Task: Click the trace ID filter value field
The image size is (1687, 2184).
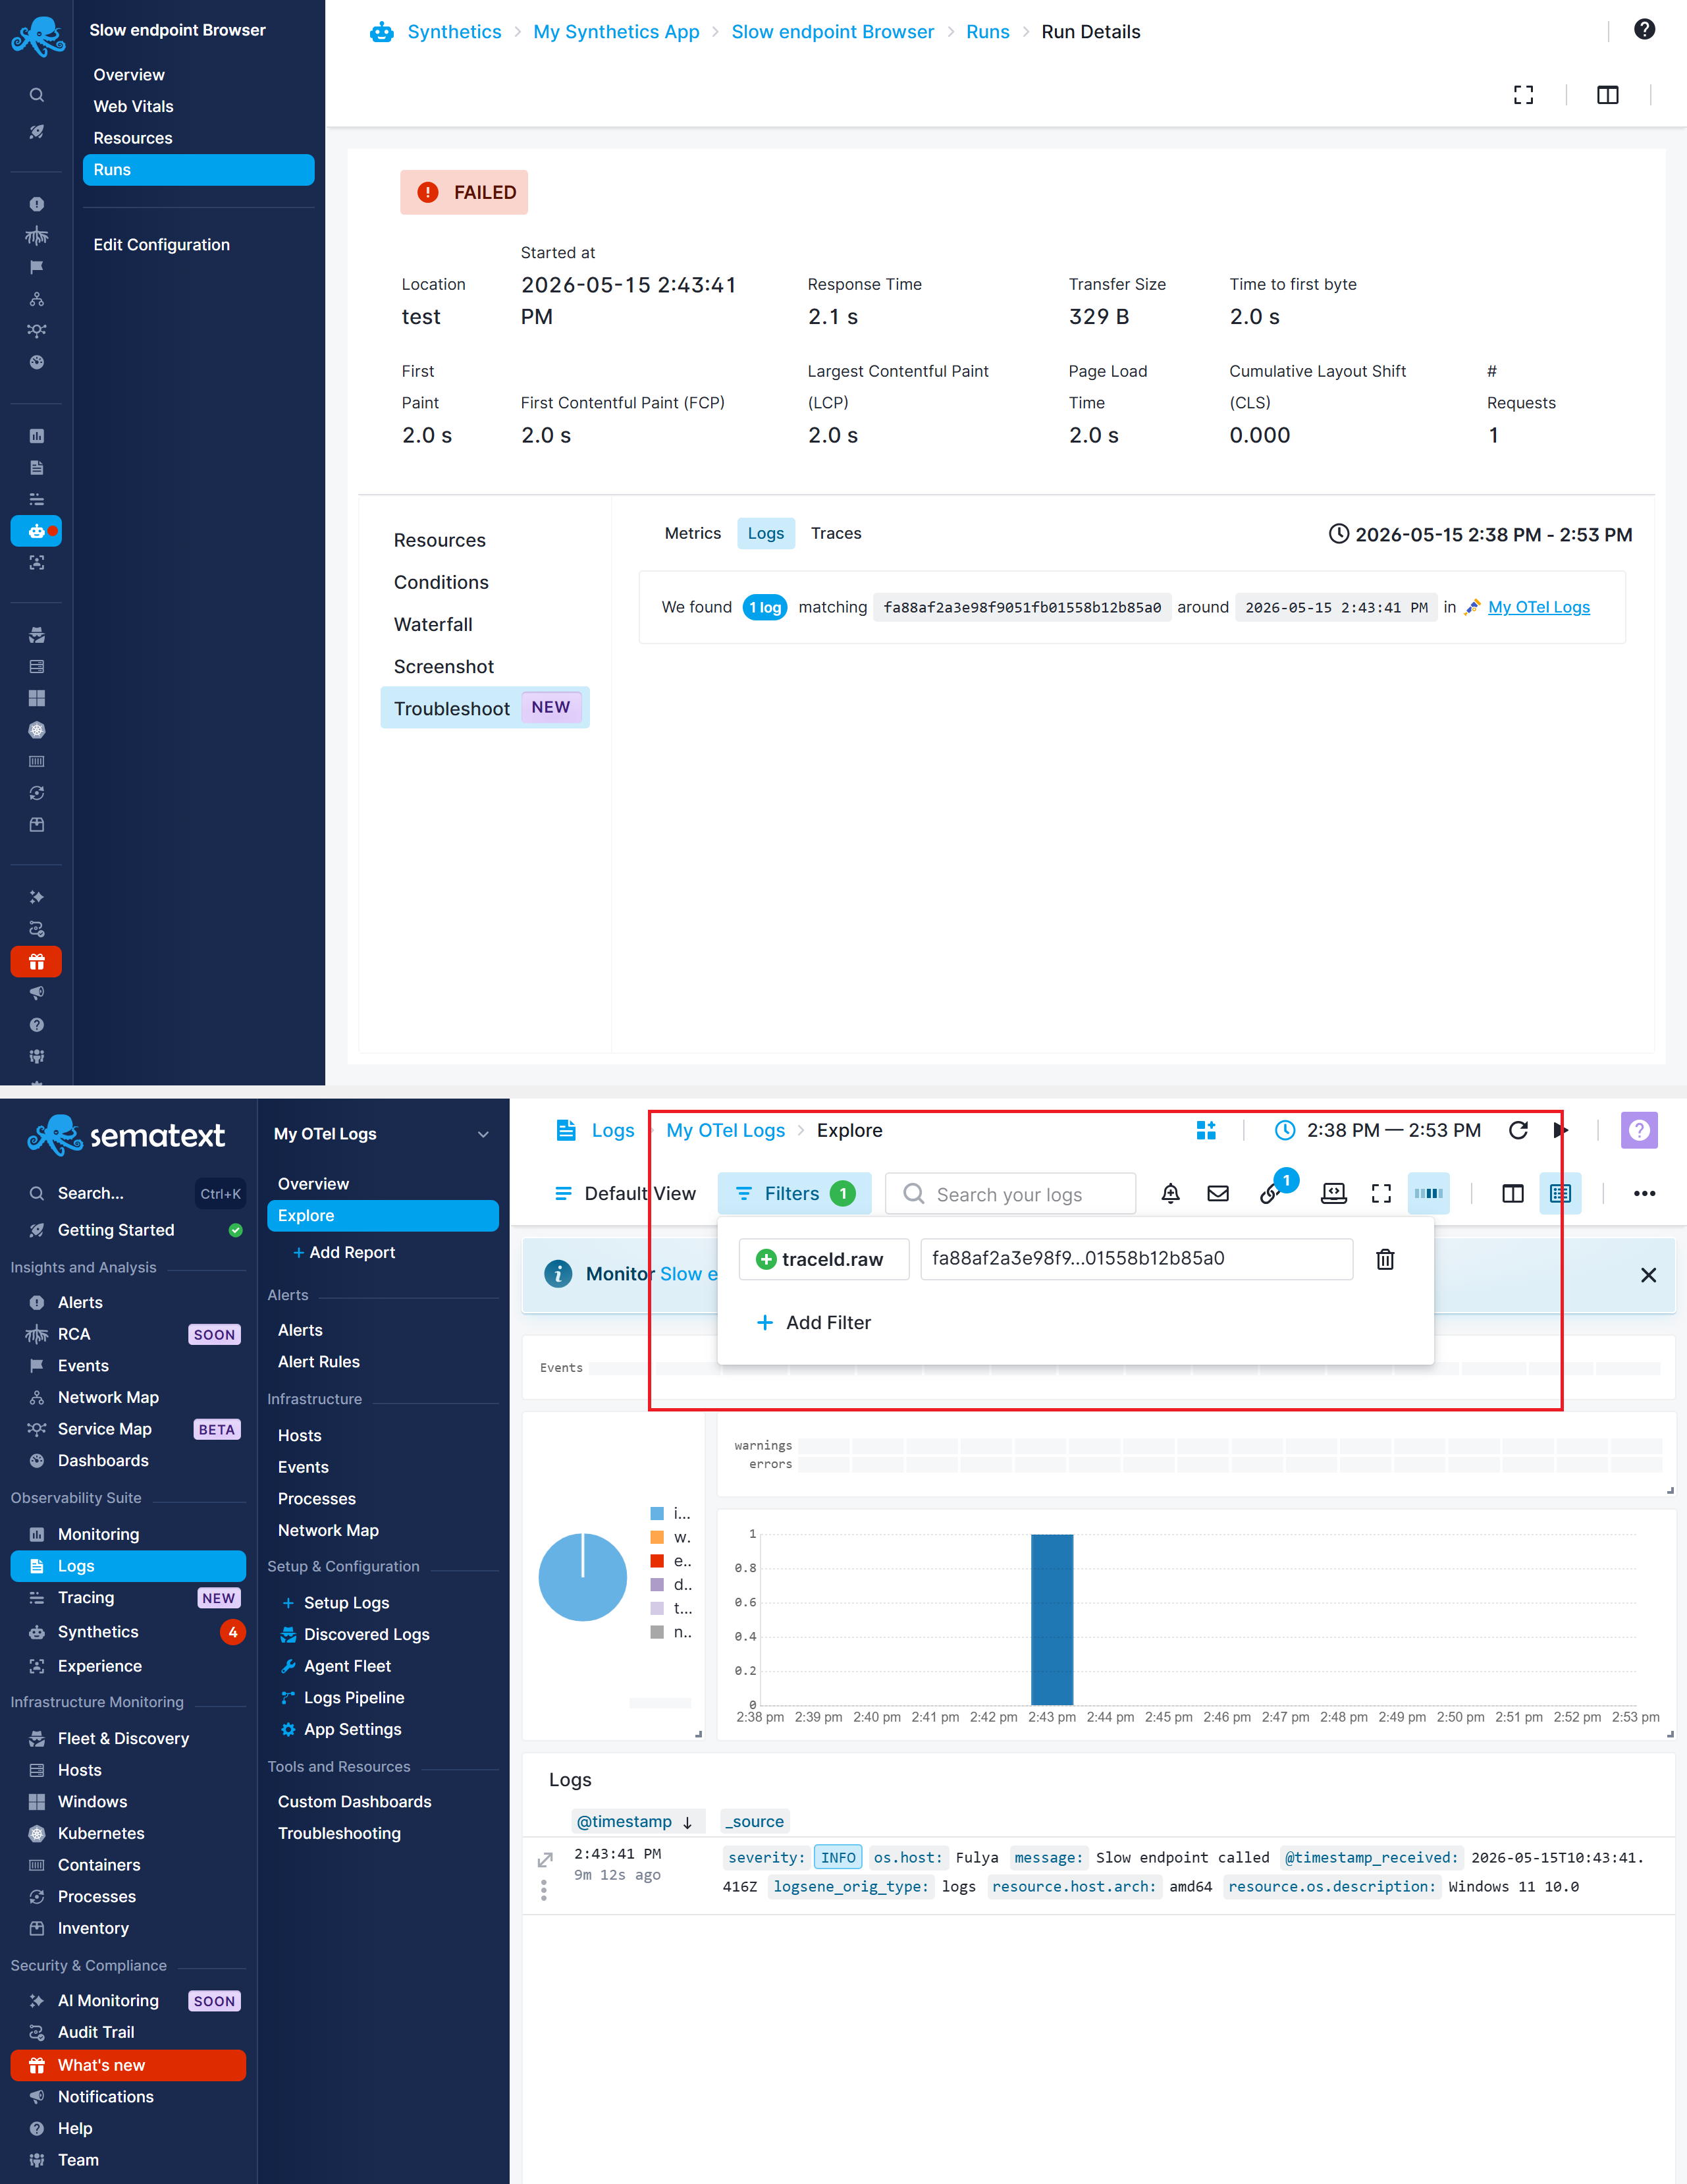Action: coord(1136,1259)
